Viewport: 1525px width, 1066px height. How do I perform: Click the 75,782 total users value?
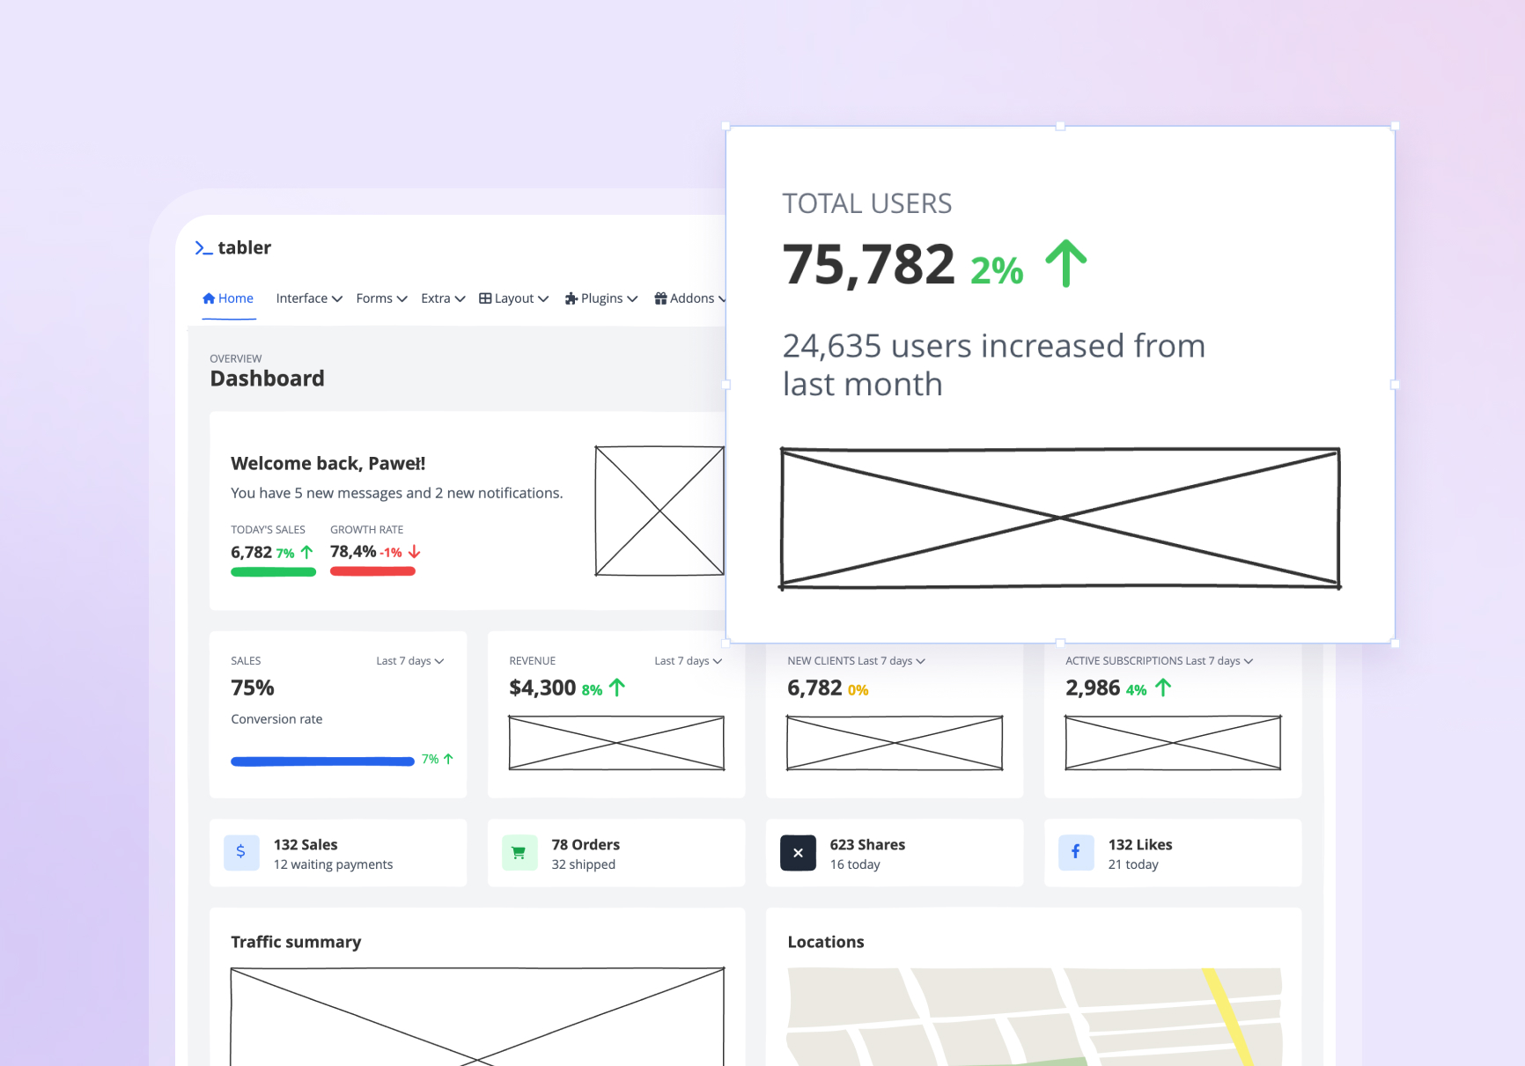click(x=868, y=264)
